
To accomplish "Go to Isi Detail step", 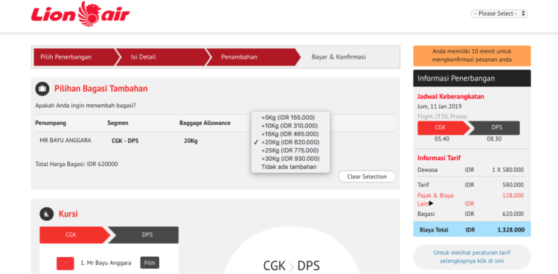I will pos(161,57).
